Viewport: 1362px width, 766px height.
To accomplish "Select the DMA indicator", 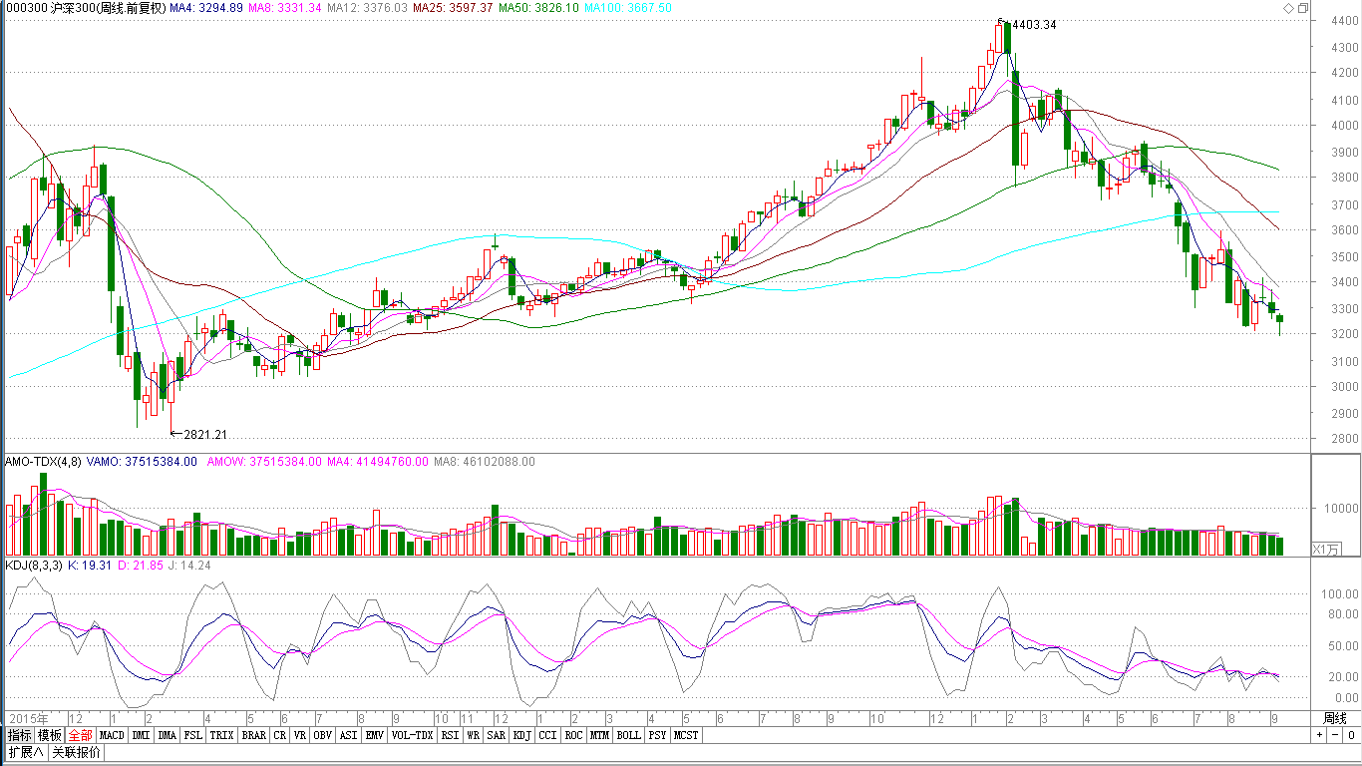I will pyautogui.click(x=167, y=735).
